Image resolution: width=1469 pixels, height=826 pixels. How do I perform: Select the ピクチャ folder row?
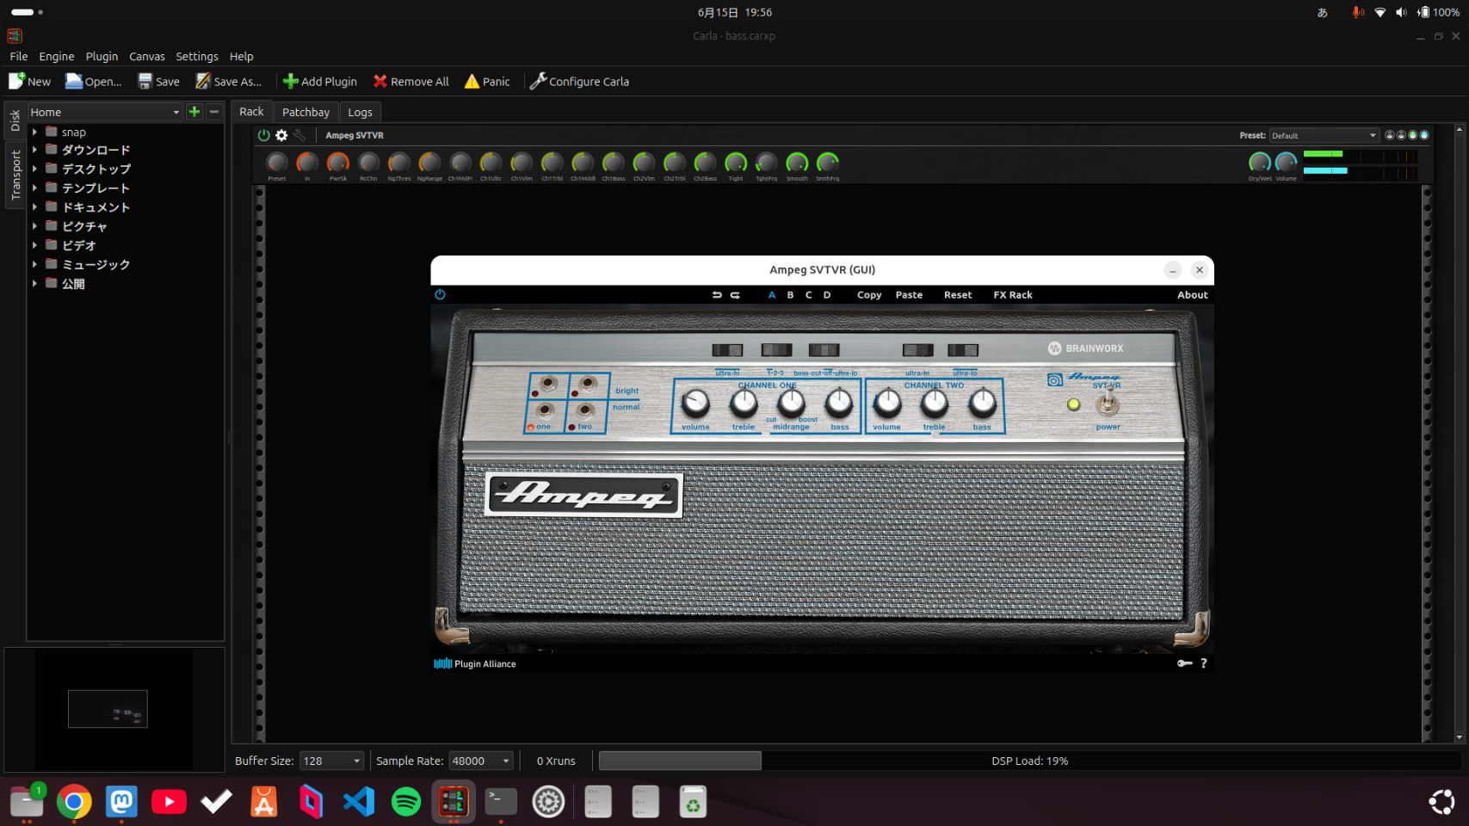click(x=126, y=226)
